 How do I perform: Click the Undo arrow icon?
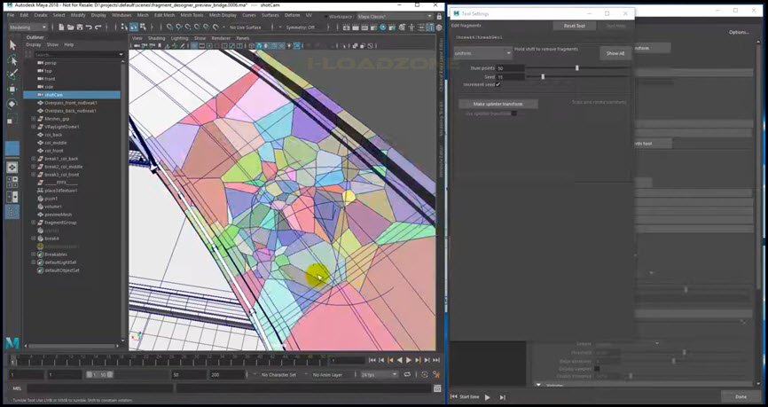(89, 27)
